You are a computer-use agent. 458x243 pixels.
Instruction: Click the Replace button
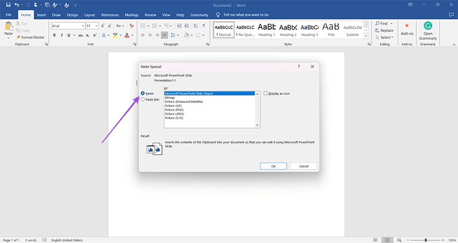(x=384, y=30)
